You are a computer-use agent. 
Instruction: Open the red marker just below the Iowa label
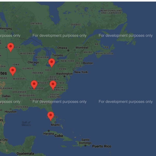coord(13,71)
